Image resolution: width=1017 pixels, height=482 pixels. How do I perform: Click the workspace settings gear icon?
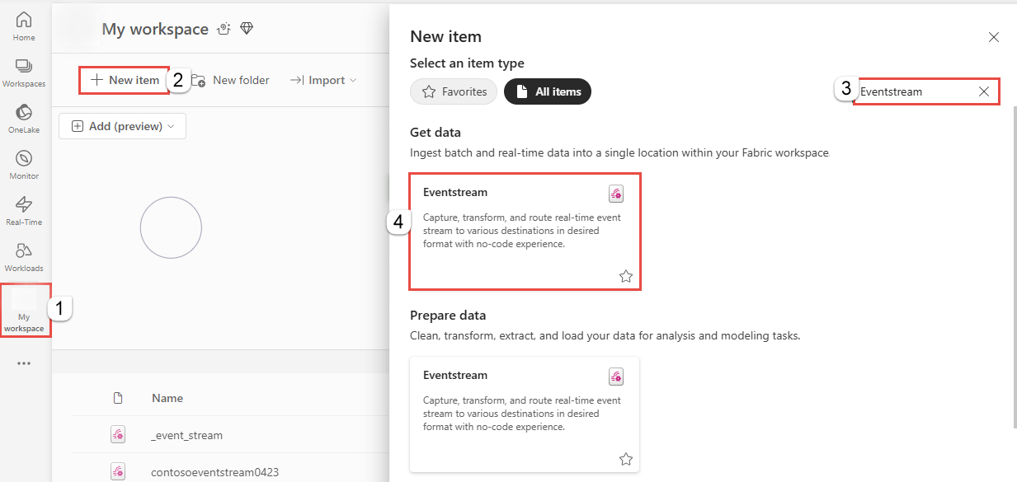(223, 28)
